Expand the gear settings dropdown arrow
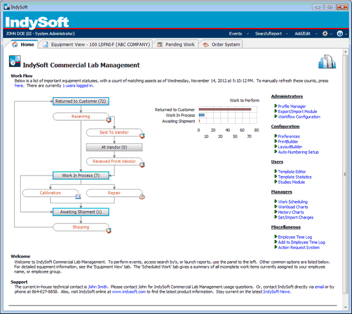 [331, 34]
